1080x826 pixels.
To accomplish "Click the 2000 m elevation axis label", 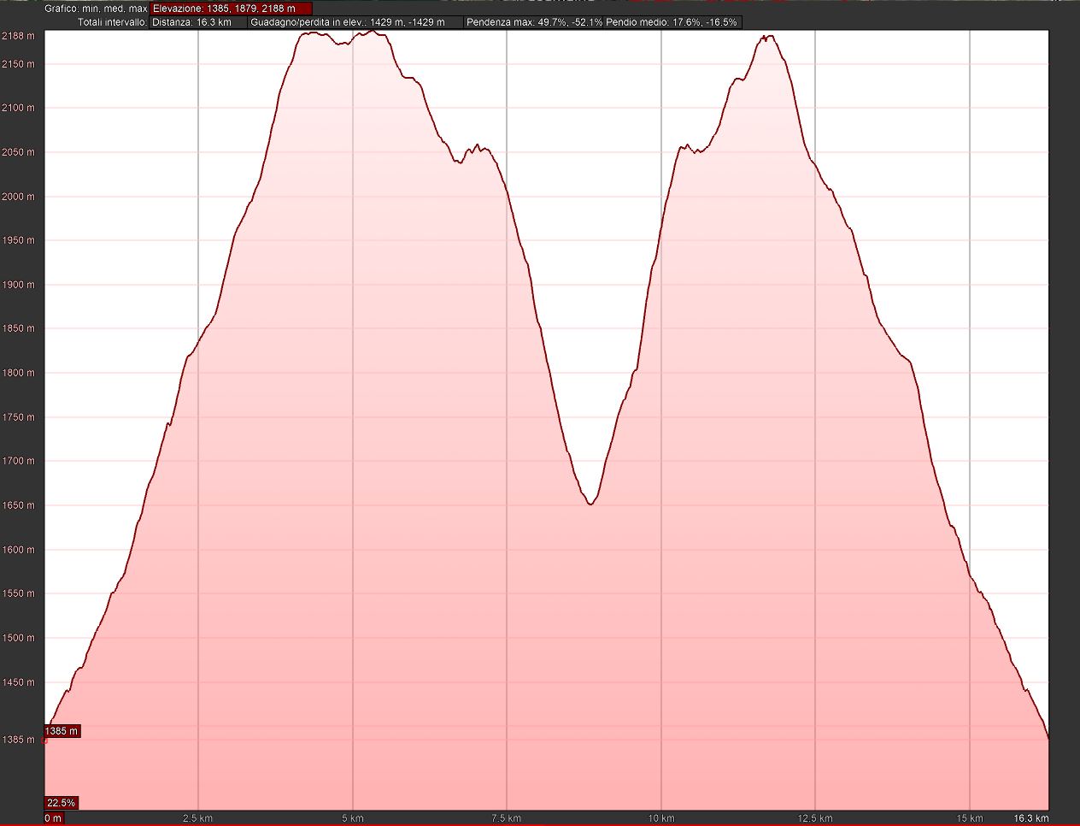I will click(x=18, y=197).
